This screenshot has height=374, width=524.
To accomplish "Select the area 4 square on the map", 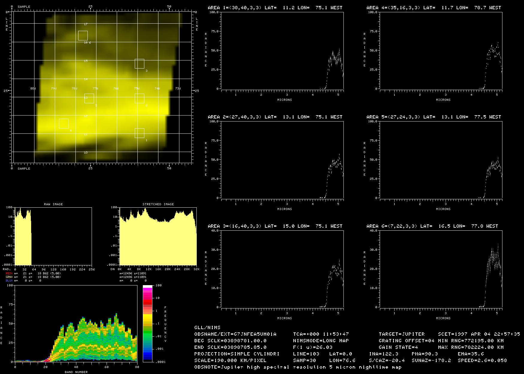I will click(63, 124).
